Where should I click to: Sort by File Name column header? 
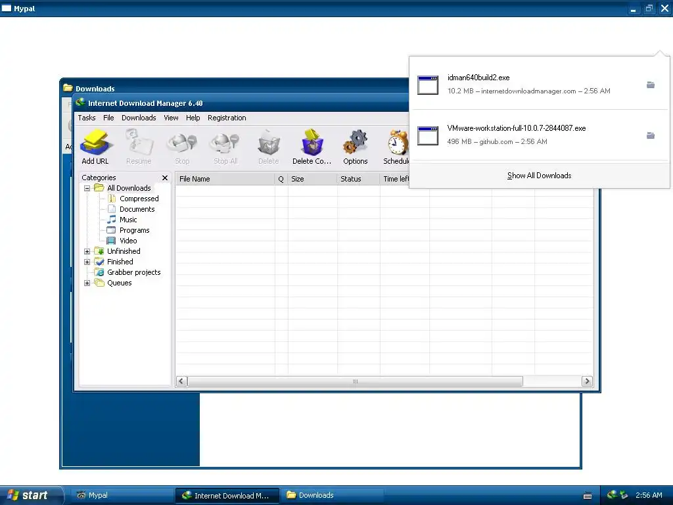[x=225, y=179]
